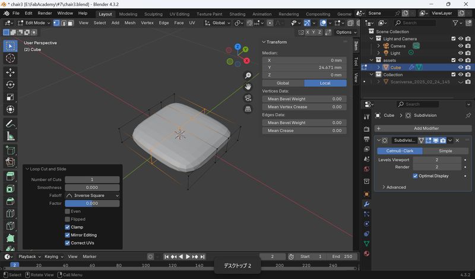
Task: Switch median to Global
Action: [283, 83]
